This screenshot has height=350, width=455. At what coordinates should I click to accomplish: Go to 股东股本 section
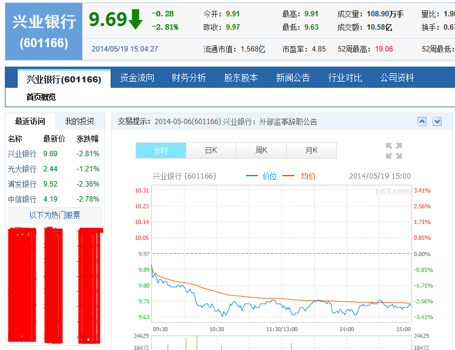tap(241, 78)
